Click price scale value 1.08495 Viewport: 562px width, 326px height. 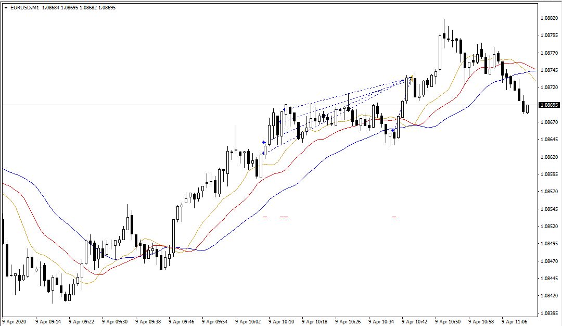coord(549,244)
